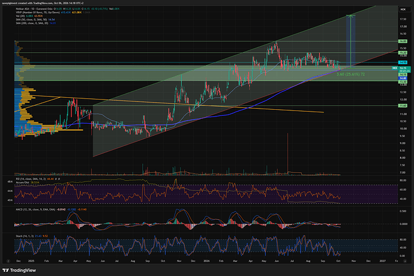
Task: Click the 2026 label on time axis
Action: 206,261
